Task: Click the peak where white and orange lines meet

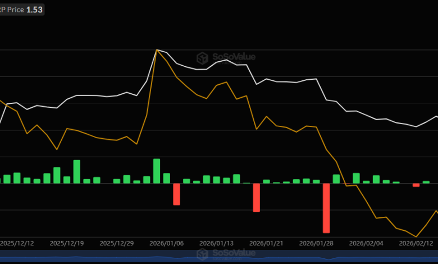Action: (157, 50)
